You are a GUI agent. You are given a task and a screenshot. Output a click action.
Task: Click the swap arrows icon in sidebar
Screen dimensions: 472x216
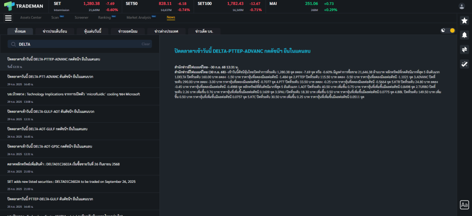[464, 50]
